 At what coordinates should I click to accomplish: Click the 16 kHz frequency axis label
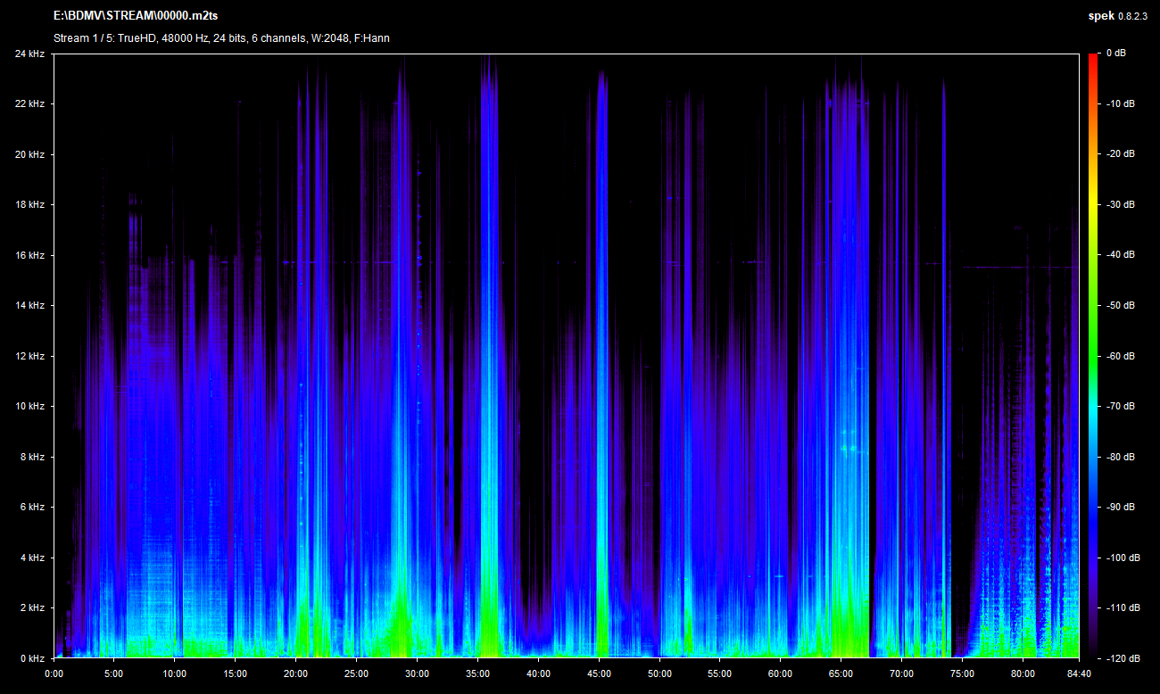tap(29, 255)
